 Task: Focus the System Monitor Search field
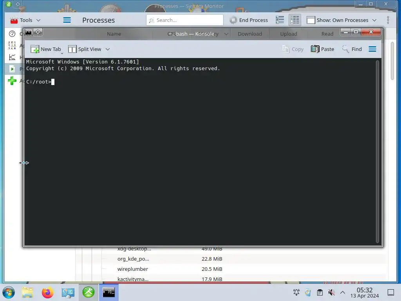(x=185, y=20)
